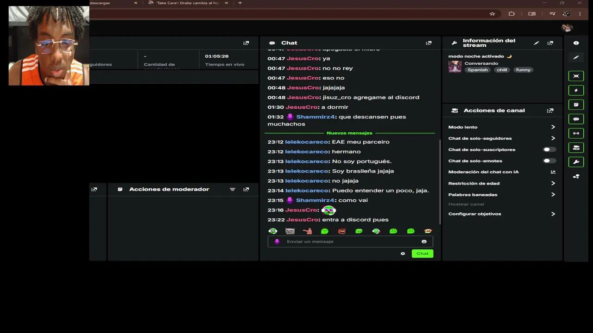Toggle the channel actions widget in the sidebar
The height and width of the screenshot is (333, 593).
coord(576,148)
